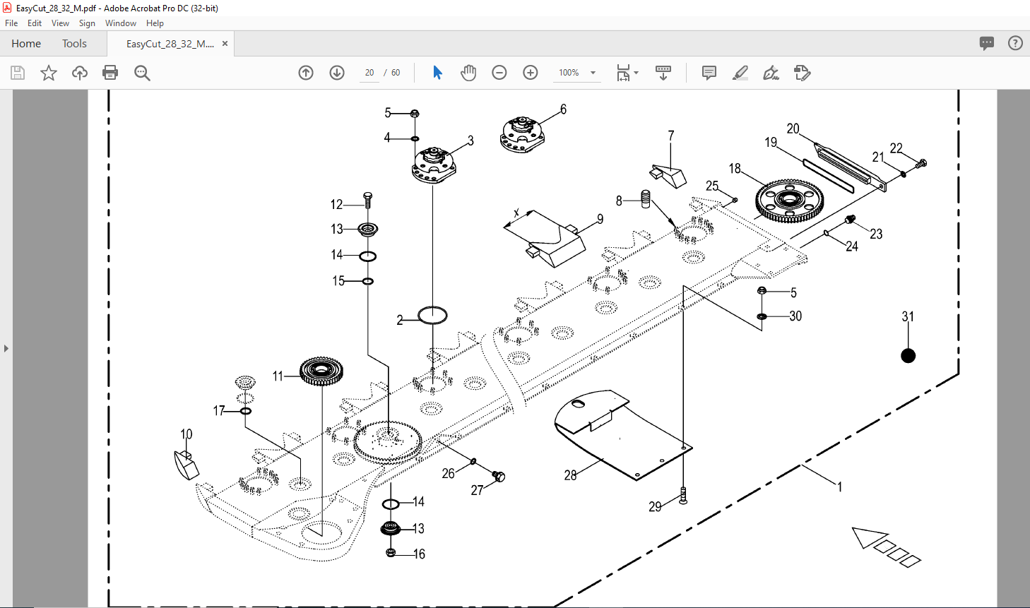Print the document using the printer icon
The height and width of the screenshot is (608, 1030).
(x=110, y=73)
